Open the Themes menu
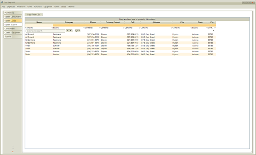 pyautogui.click(x=71, y=7)
